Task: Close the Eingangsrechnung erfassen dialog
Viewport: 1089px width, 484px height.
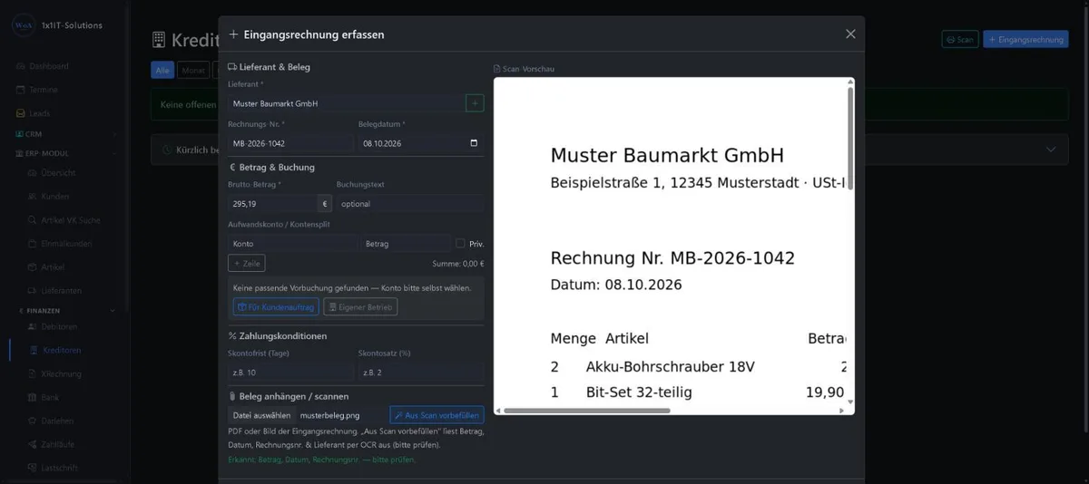Action: (x=850, y=34)
